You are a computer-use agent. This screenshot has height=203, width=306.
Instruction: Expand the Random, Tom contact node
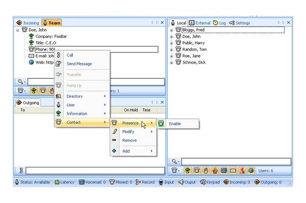click(171, 50)
